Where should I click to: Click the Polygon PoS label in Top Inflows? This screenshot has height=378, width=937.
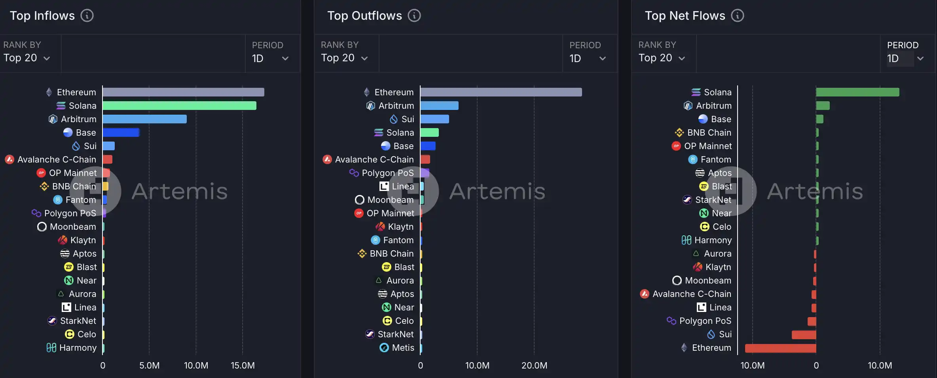point(70,213)
